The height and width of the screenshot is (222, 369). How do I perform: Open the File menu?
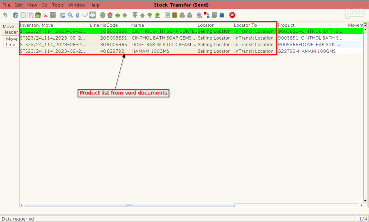(6, 5)
